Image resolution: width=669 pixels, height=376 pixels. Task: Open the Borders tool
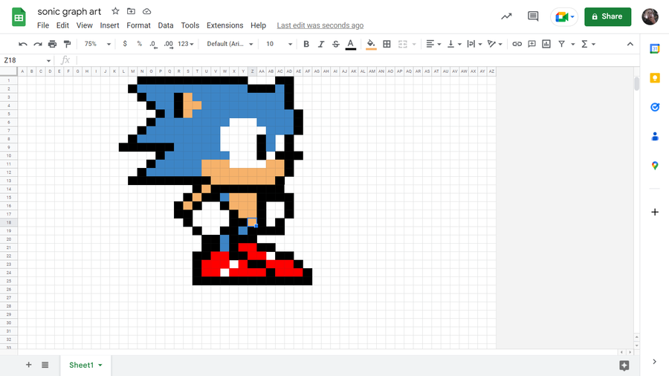point(387,44)
